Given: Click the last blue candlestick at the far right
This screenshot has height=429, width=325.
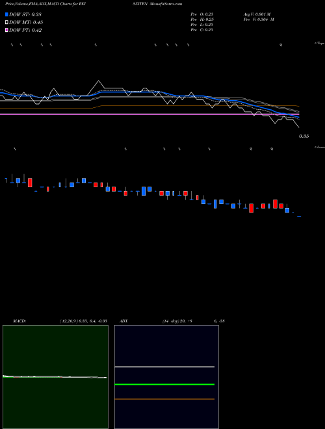Looking at the screenshot, I should tap(299, 216).
